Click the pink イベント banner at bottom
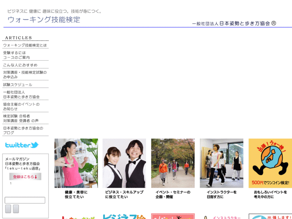Viewport: 292px width, 219px height. 173,217
